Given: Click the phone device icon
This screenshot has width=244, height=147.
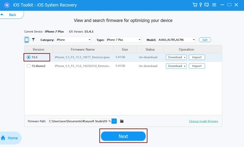Looking at the screenshot, I should click(26, 40).
